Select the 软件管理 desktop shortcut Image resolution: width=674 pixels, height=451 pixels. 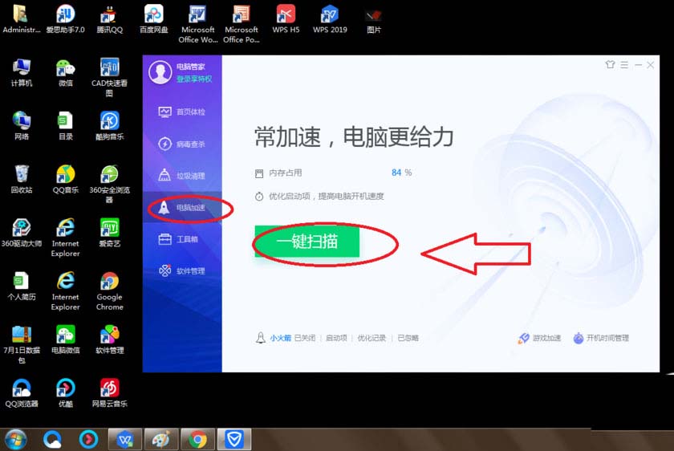click(109, 339)
